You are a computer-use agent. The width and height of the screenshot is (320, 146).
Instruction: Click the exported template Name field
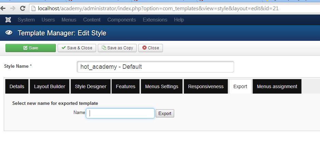click(x=120, y=113)
